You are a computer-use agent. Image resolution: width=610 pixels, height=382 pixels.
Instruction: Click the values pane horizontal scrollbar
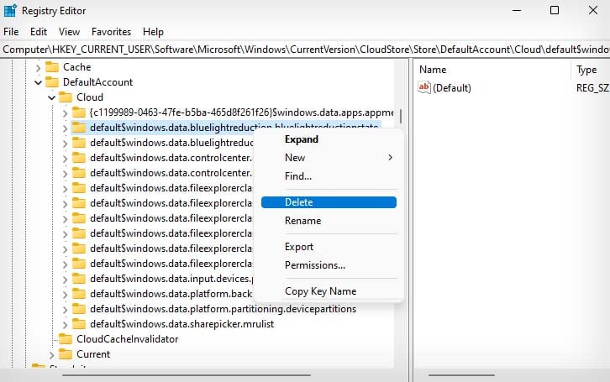click(461, 375)
